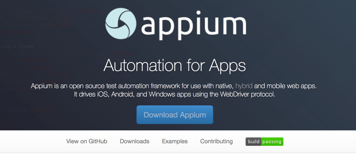Screen dimensions: 356x160
Task: Open the View on GitHub link
Action: point(87,141)
